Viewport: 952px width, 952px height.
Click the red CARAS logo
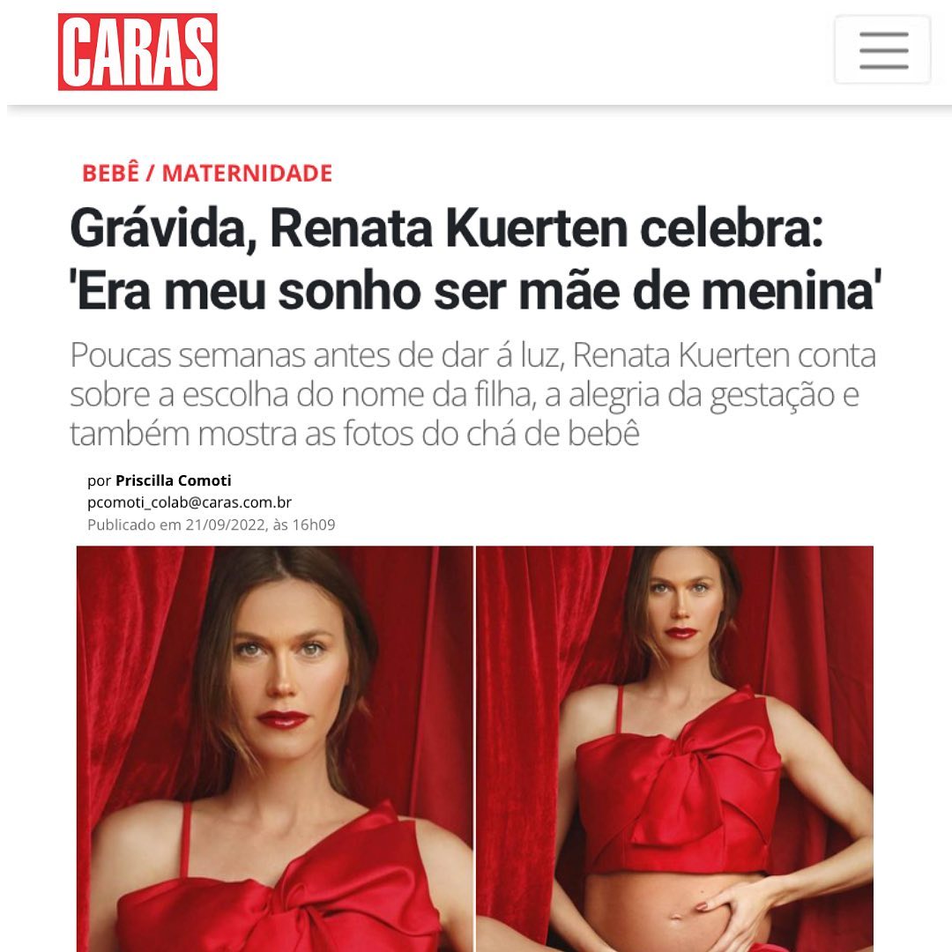138,52
